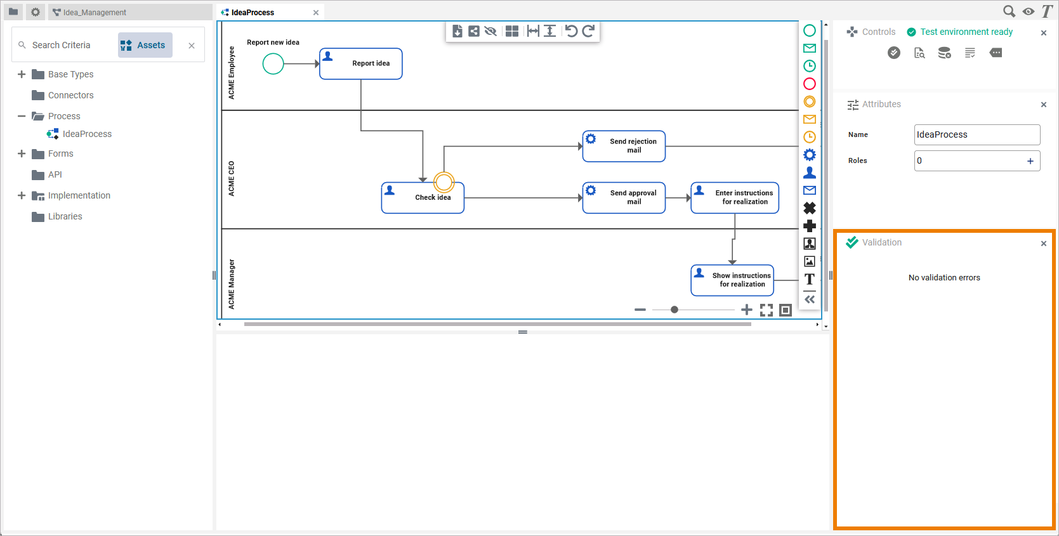Click the redo arrow in diagram toolbar
Image resolution: width=1059 pixels, height=536 pixels.
(x=588, y=31)
